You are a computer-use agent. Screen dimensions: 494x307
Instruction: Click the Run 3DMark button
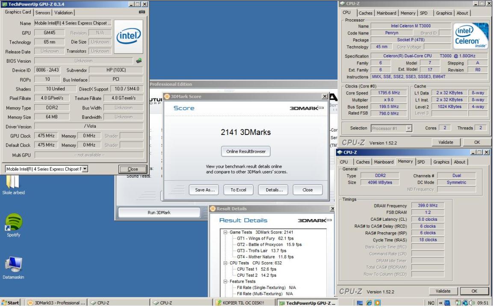[159, 212]
